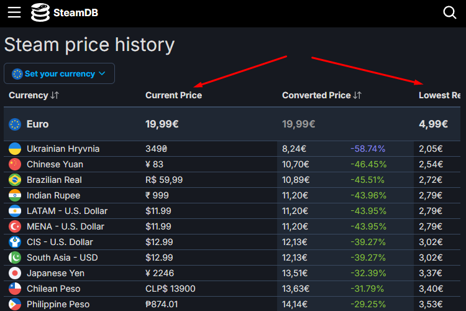The height and width of the screenshot is (311, 466).
Task: Click the Indian Rupee flag icon
Action: 15,195
